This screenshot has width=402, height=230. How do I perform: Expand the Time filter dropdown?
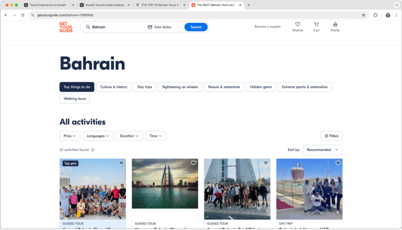[155, 136]
